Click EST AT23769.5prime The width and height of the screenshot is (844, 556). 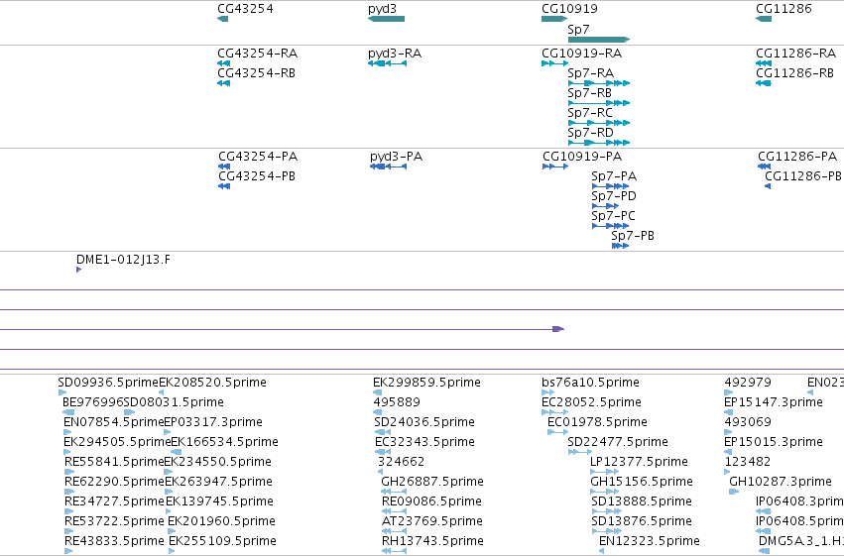point(394,532)
